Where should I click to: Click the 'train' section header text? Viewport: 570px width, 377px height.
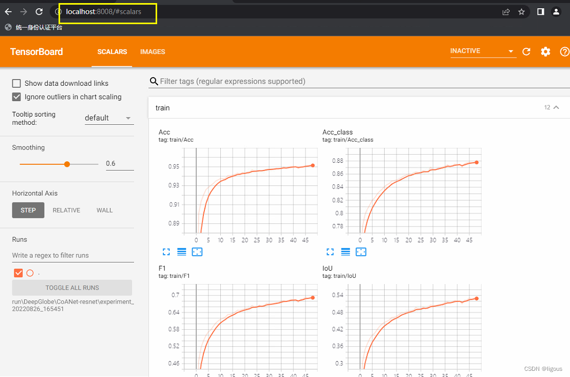coord(162,108)
